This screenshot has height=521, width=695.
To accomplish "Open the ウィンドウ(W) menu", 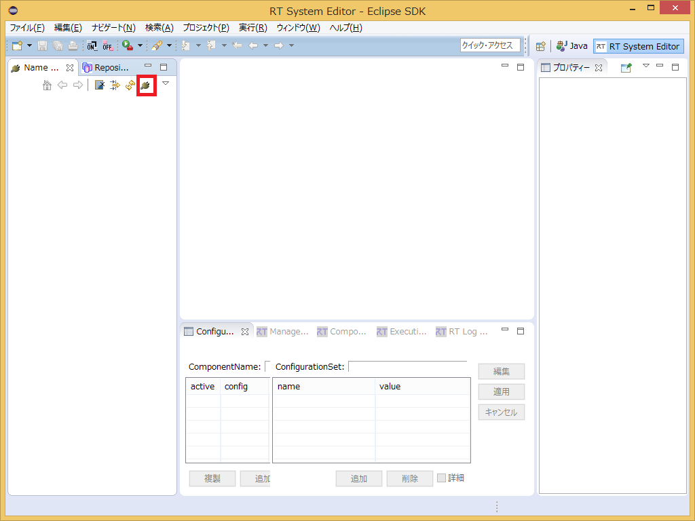I will coord(298,27).
